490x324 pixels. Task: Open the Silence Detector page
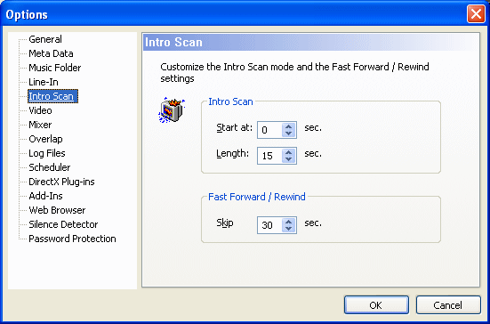pyautogui.click(x=63, y=224)
